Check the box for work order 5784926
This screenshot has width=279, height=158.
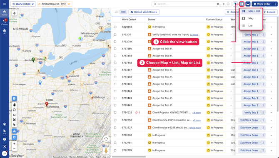click(115, 113)
